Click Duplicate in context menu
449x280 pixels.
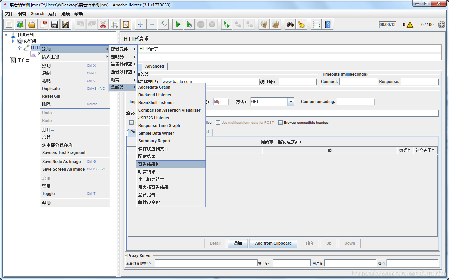[75, 89]
